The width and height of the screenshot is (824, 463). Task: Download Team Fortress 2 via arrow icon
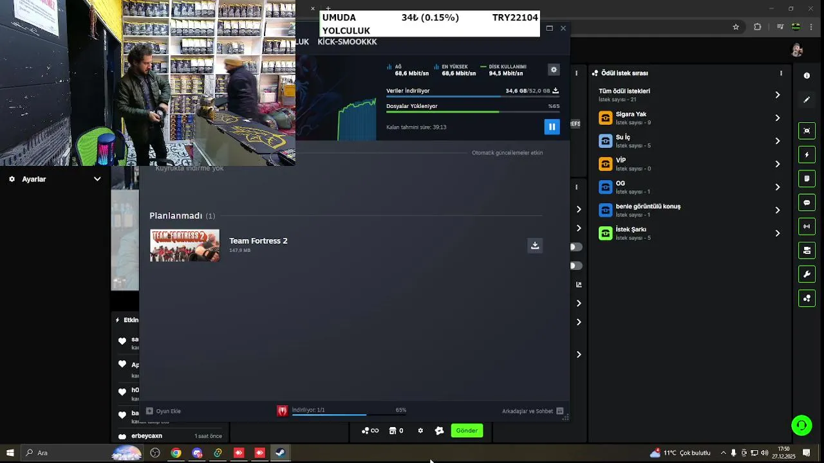click(x=535, y=246)
